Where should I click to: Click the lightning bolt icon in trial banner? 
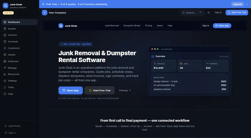pyautogui.click(x=43, y=4)
